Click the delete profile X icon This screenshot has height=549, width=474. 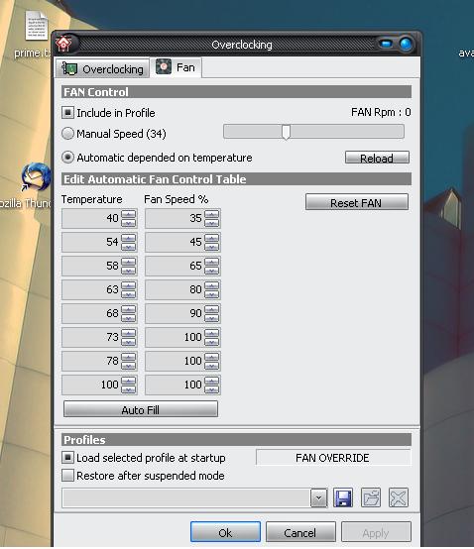(399, 497)
